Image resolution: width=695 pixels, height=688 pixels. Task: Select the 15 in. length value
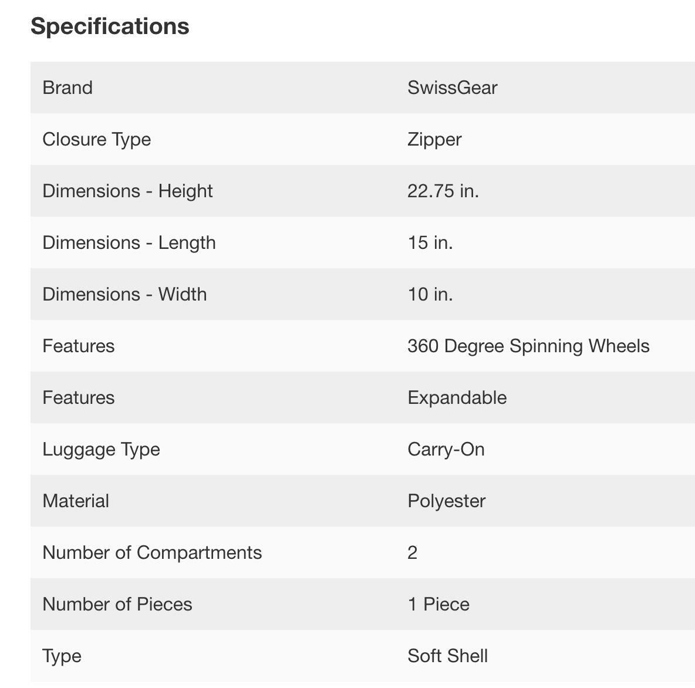[x=430, y=242]
